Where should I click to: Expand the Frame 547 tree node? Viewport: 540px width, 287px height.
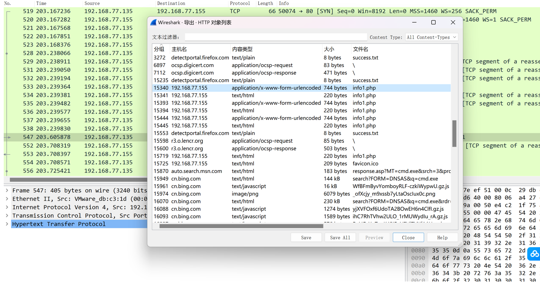click(7, 190)
